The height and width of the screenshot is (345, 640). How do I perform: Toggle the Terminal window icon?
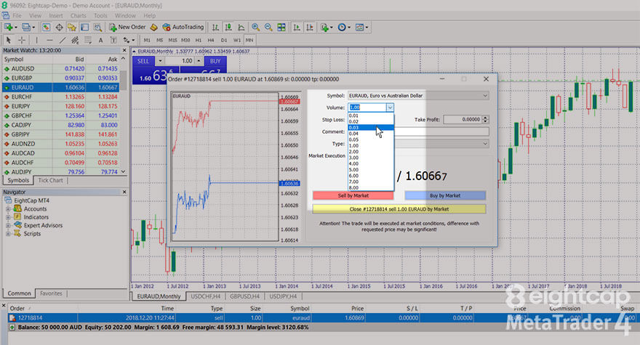point(84,28)
